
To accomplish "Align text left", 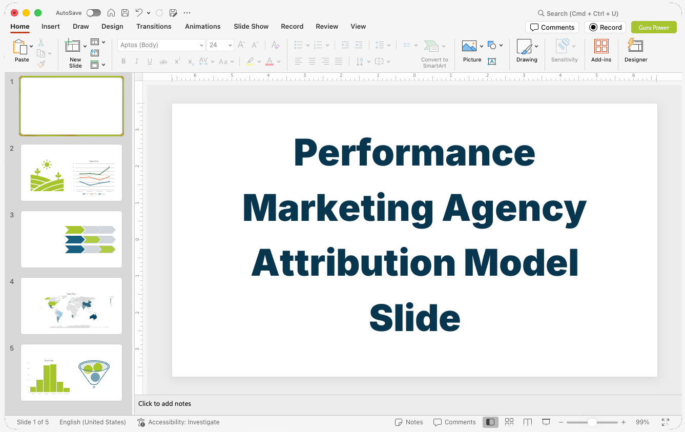I will pyautogui.click(x=299, y=61).
